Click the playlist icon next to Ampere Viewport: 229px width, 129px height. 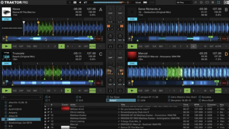[x=6, y=113]
